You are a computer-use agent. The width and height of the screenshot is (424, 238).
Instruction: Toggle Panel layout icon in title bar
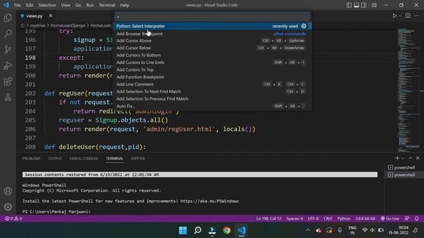click(x=356, y=5)
